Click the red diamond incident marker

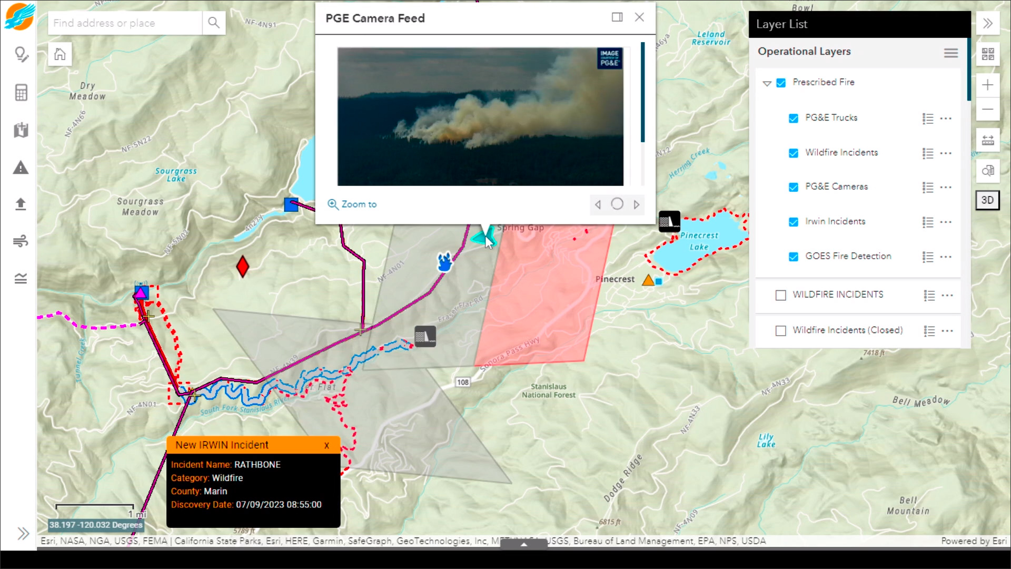(x=242, y=267)
